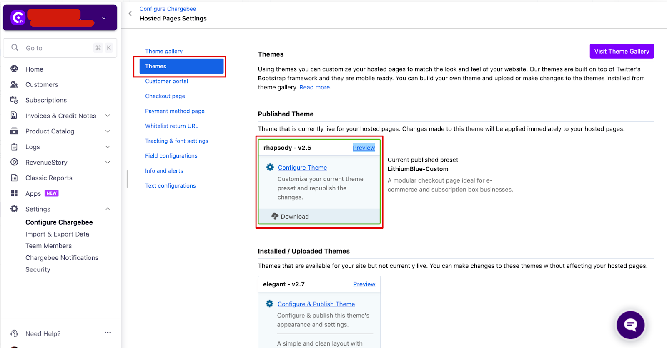Click the gear icon beside Configure & Publish Theme
Image resolution: width=667 pixels, height=348 pixels.
point(270,304)
